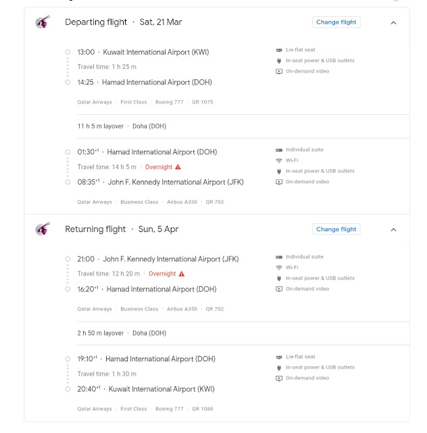Image resolution: width=427 pixels, height=433 pixels.
Task: Click the Wi-Fi icon for the DOH to JFK leg
Action: pyautogui.click(x=279, y=160)
